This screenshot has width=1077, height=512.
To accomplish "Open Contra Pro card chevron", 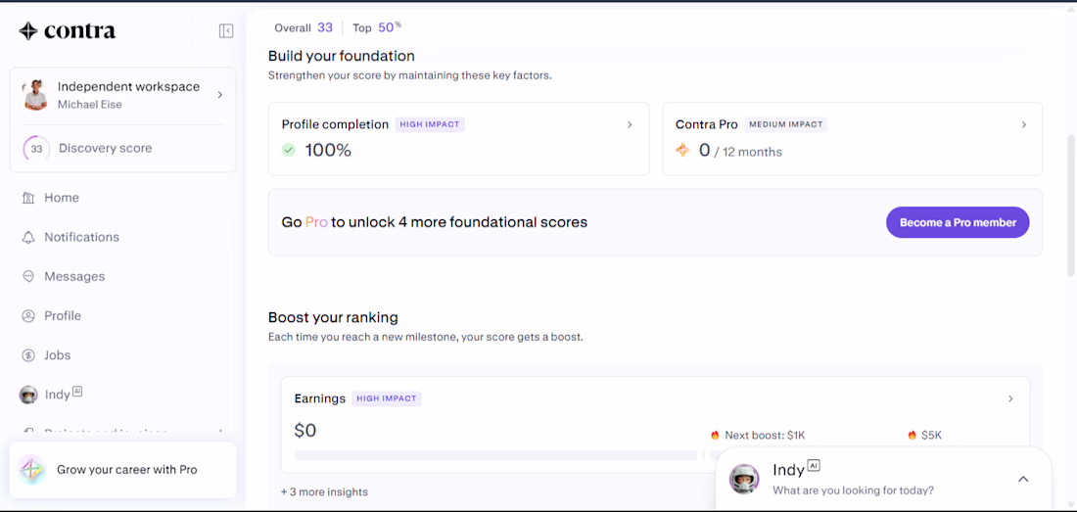I will click(1024, 125).
